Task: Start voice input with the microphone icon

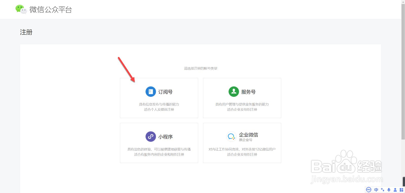Action: [x=389, y=190]
